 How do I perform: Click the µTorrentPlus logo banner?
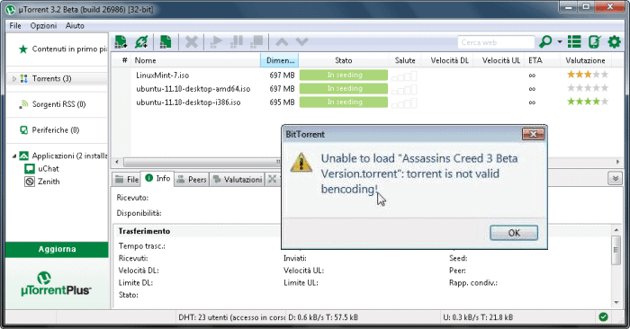tap(57, 284)
